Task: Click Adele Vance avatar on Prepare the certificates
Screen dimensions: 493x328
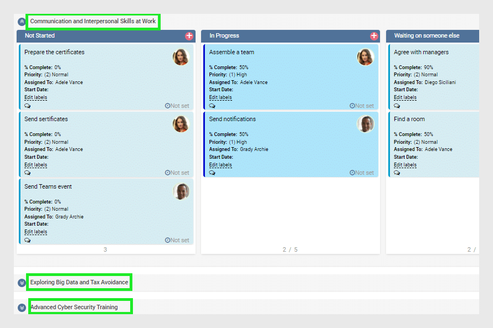Action: (181, 57)
